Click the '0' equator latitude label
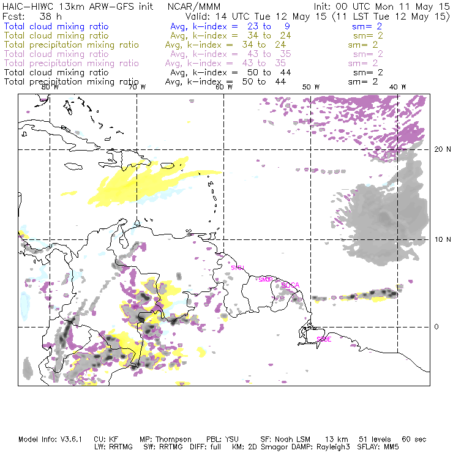 [436, 327]
